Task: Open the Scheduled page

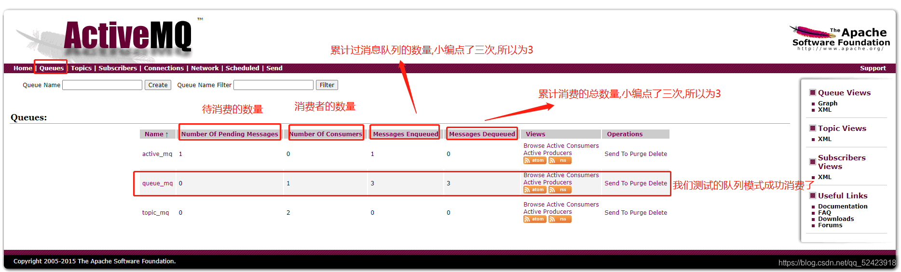Action: pyautogui.click(x=242, y=68)
